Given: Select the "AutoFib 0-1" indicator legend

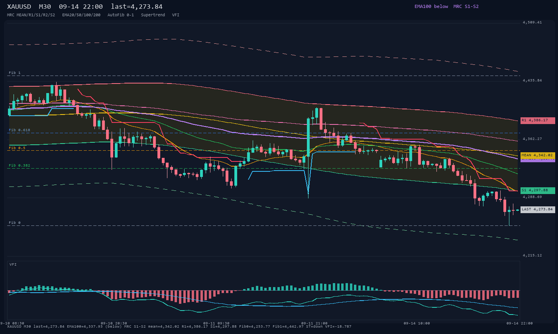Looking at the screenshot, I should click(x=121, y=15).
